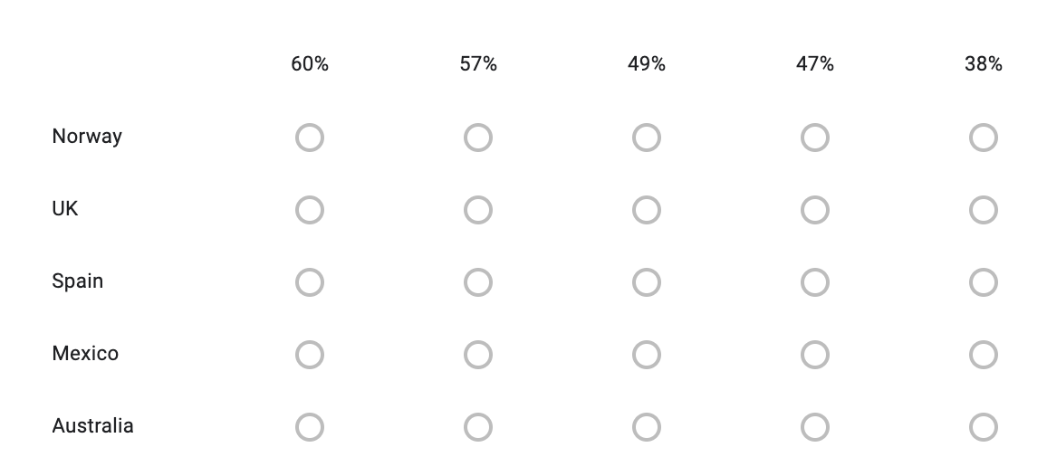1047x476 pixels.
Task: Select 49% for Australia
Action: coord(647,427)
